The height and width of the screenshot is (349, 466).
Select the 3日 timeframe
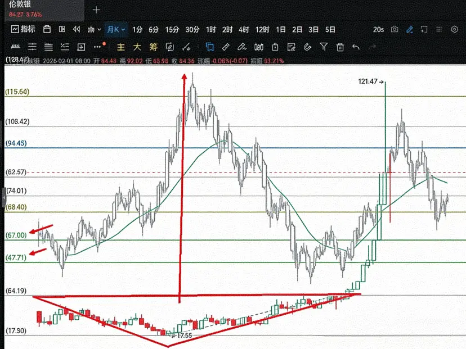(x=313, y=30)
